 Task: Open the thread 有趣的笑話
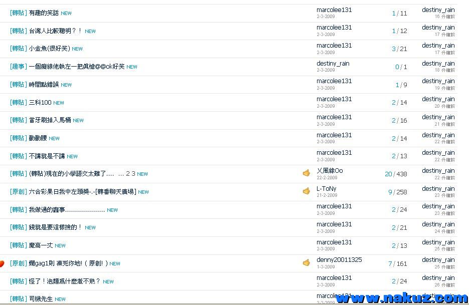44,13
